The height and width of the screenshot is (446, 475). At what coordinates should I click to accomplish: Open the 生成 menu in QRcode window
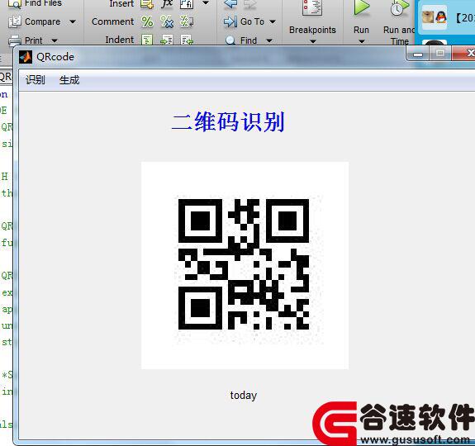click(x=69, y=80)
